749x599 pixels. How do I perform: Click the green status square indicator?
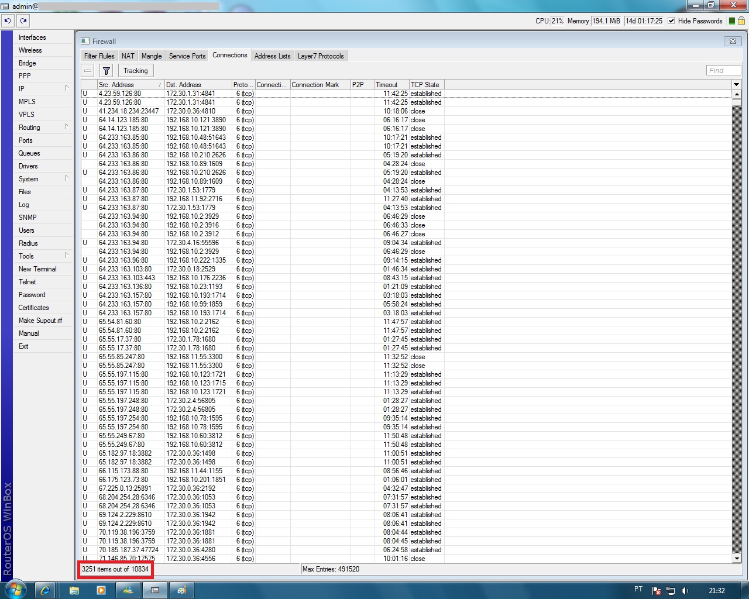pyautogui.click(x=730, y=20)
